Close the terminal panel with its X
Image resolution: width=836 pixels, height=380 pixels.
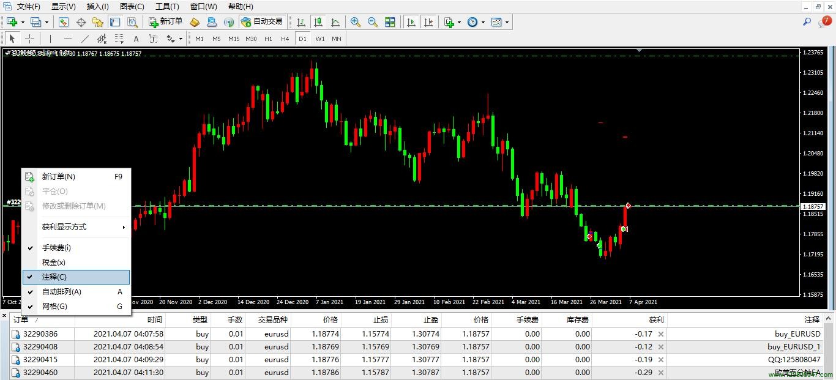5,316
